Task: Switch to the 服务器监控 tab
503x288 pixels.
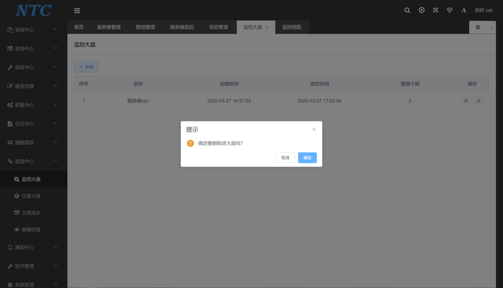Action: (x=182, y=27)
